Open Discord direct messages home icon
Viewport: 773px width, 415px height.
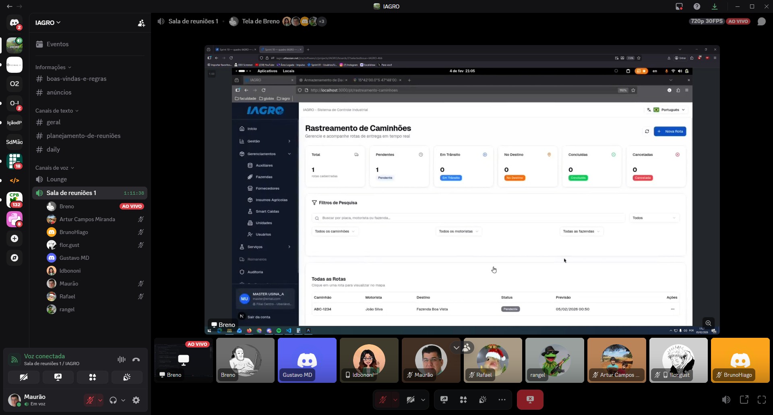point(14,23)
